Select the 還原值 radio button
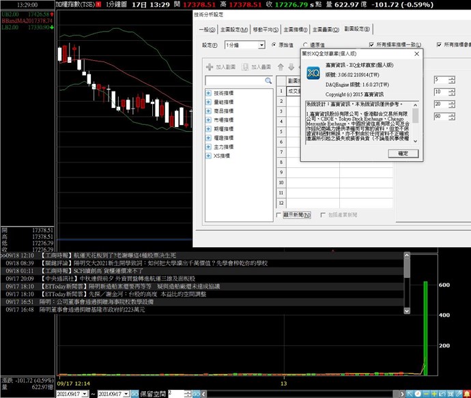The height and width of the screenshot is (398, 471). (305, 45)
